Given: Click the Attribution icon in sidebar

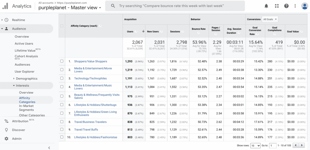Looking at the screenshot, I should pyautogui.click(x=6, y=121).
